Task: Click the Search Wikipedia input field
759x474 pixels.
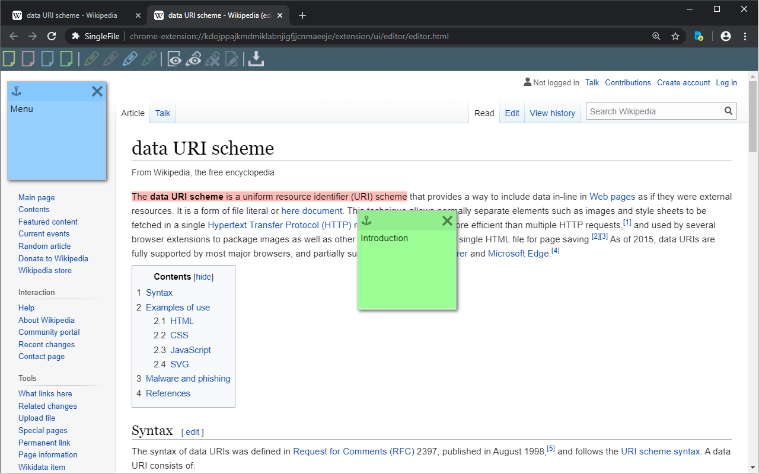Action: coord(652,111)
